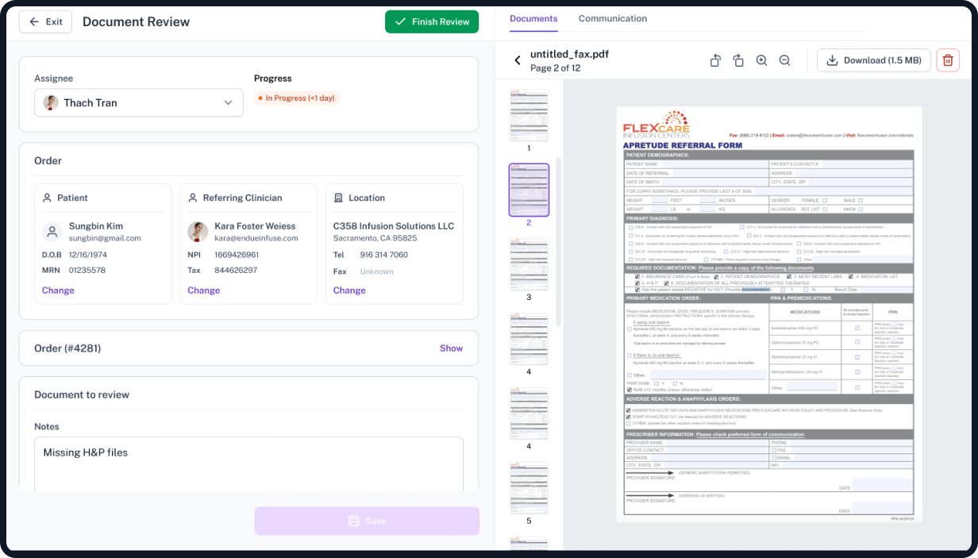Zoom out of the fax document
This screenshot has height=558, width=978.
click(784, 60)
